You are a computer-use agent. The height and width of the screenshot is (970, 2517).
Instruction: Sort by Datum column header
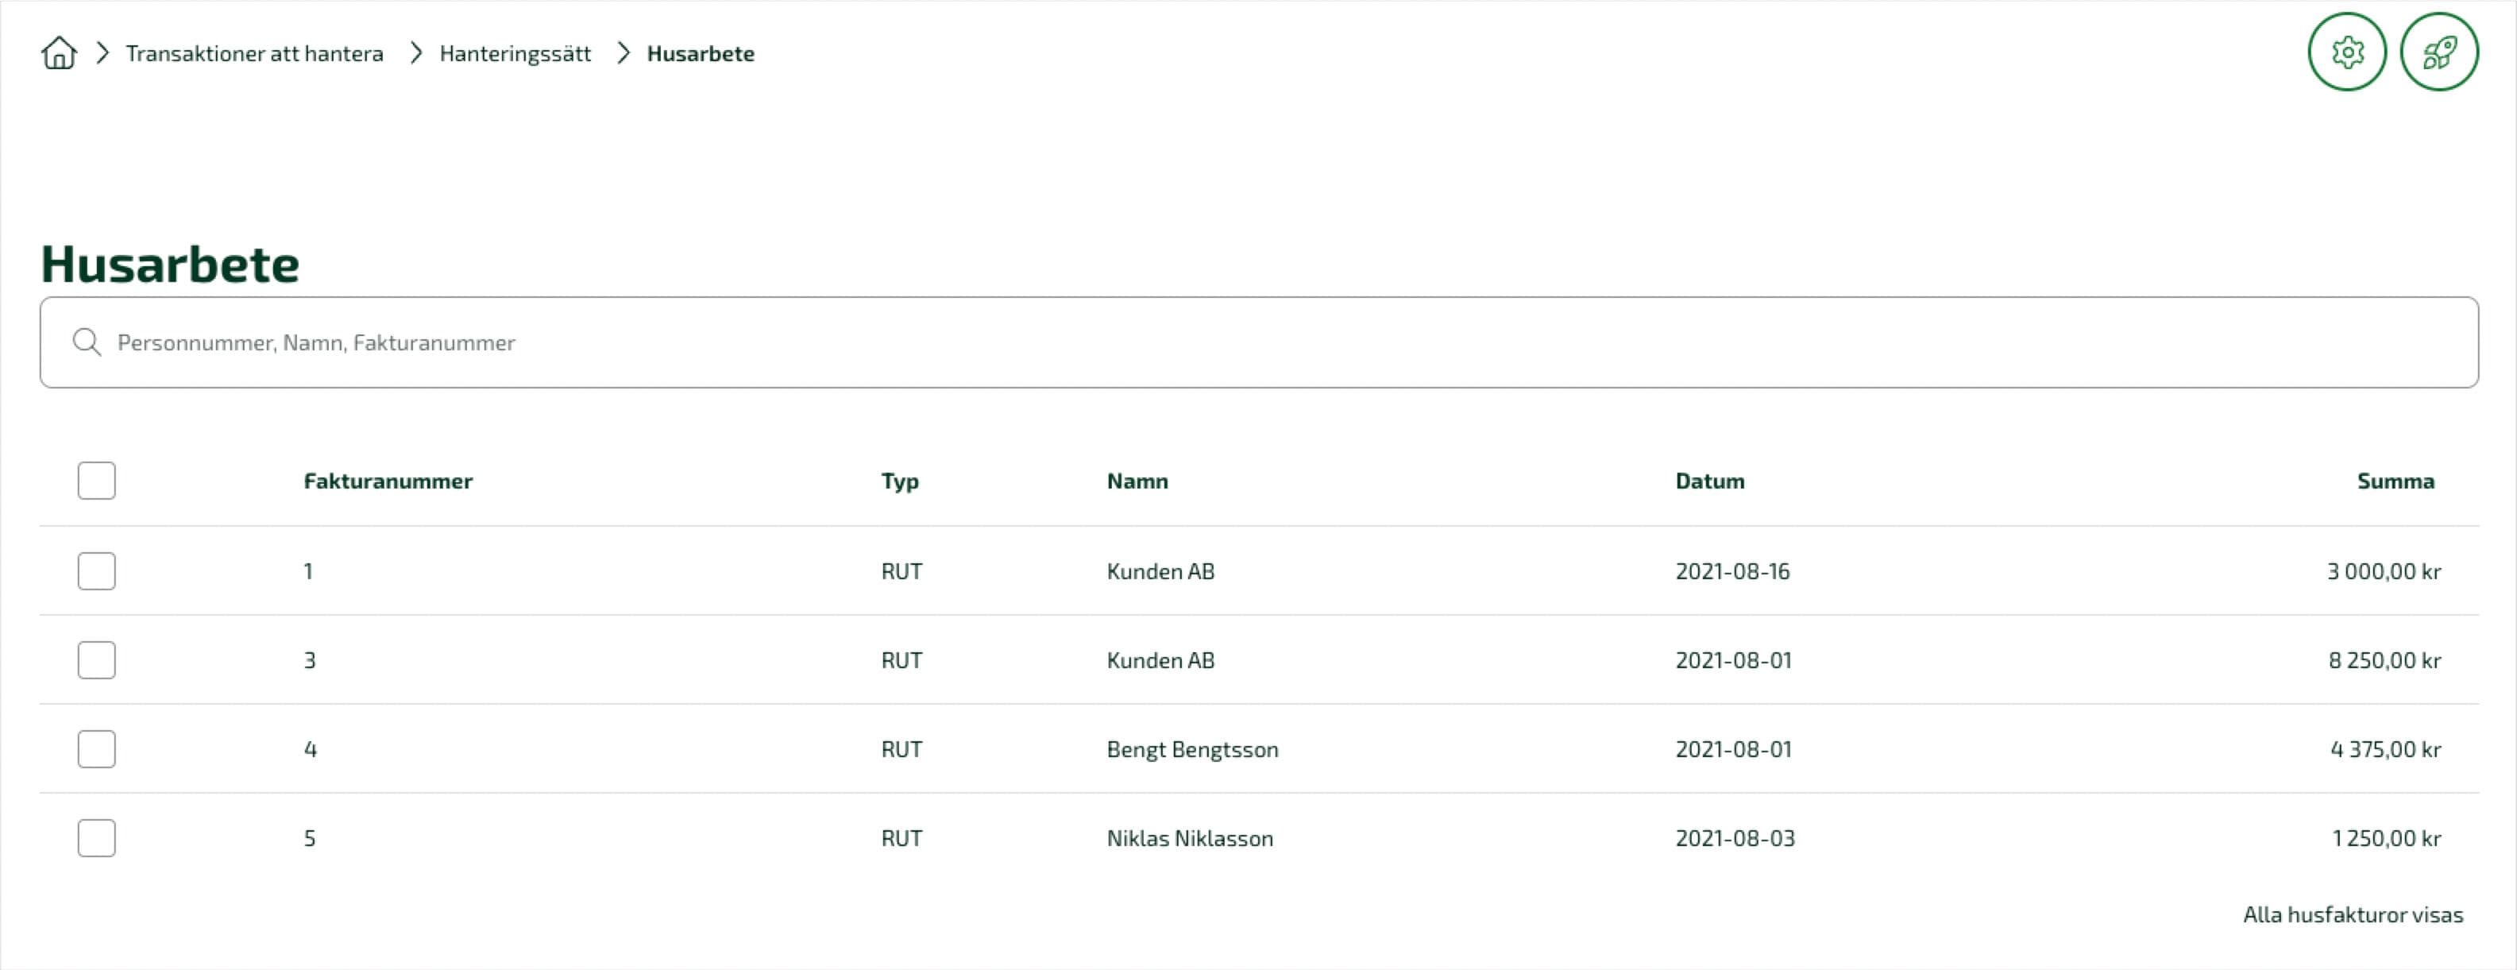(x=1709, y=481)
